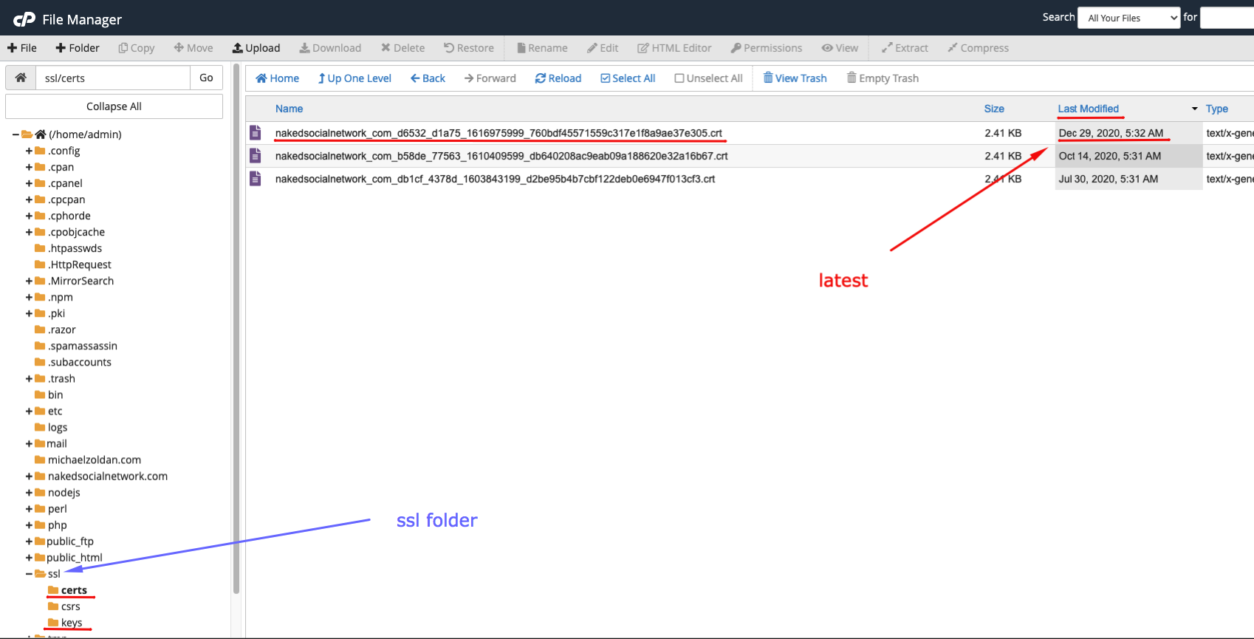Click the Dec 29, 2020 modified date
The width and height of the screenshot is (1254, 639).
pos(1111,133)
